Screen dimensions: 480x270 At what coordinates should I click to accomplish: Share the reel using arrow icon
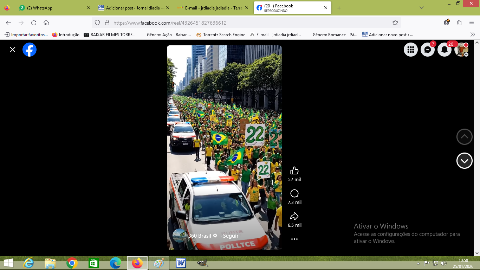tap(294, 216)
